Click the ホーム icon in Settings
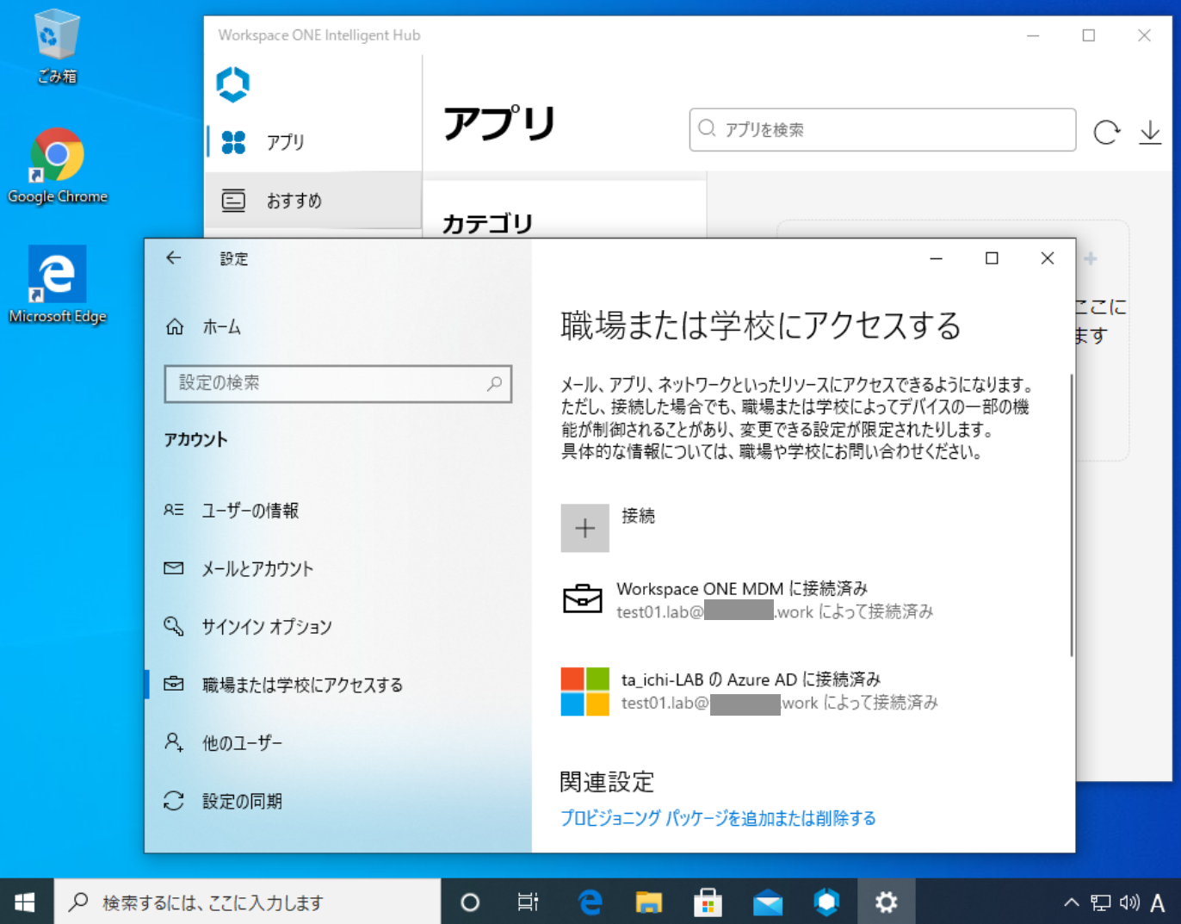The width and height of the screenshot is (1181, 924). click(x=176, y=326)
